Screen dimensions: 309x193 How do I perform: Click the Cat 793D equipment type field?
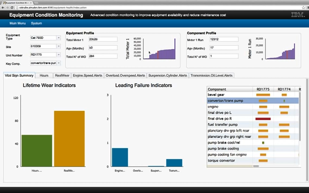click(x=43, y=38)
